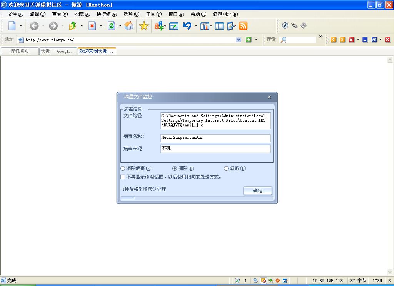Refresh the page using the green arrows icon
This screenshot has width=394, height=286.
(111, 26)
